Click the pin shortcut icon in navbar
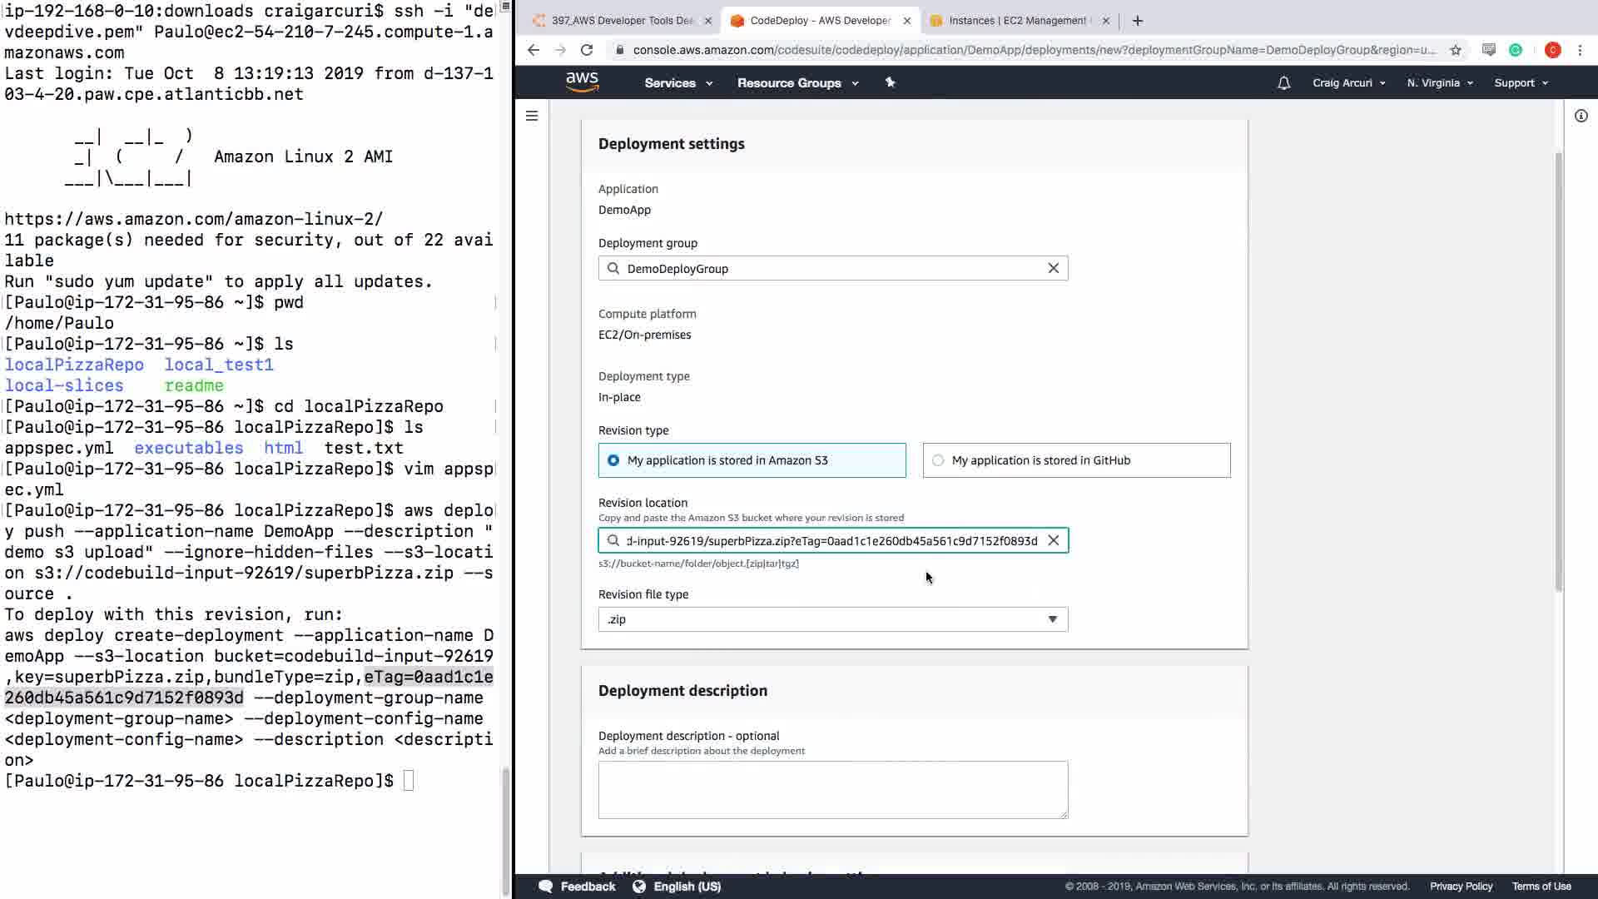This screenshot has width=1598, height=899. (x=890, y=82)
